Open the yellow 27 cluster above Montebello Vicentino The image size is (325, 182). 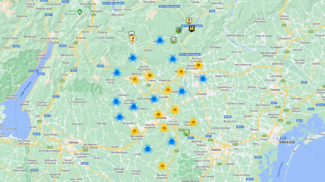click(134, 131)
